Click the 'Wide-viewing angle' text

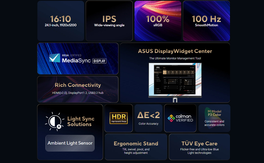(x=109, y=25)
